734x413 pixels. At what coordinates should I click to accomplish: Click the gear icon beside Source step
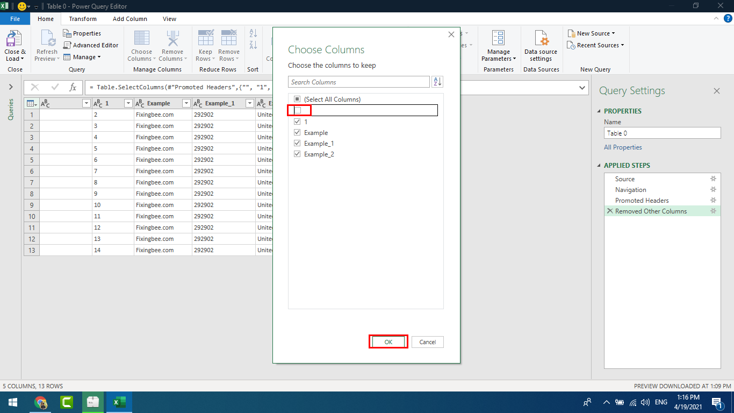point(713,179)
